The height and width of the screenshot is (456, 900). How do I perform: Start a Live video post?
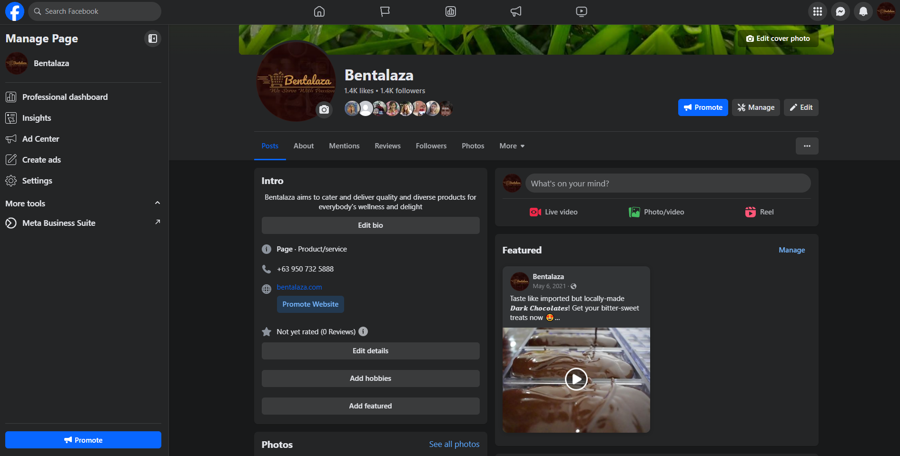tap(554, 212)
